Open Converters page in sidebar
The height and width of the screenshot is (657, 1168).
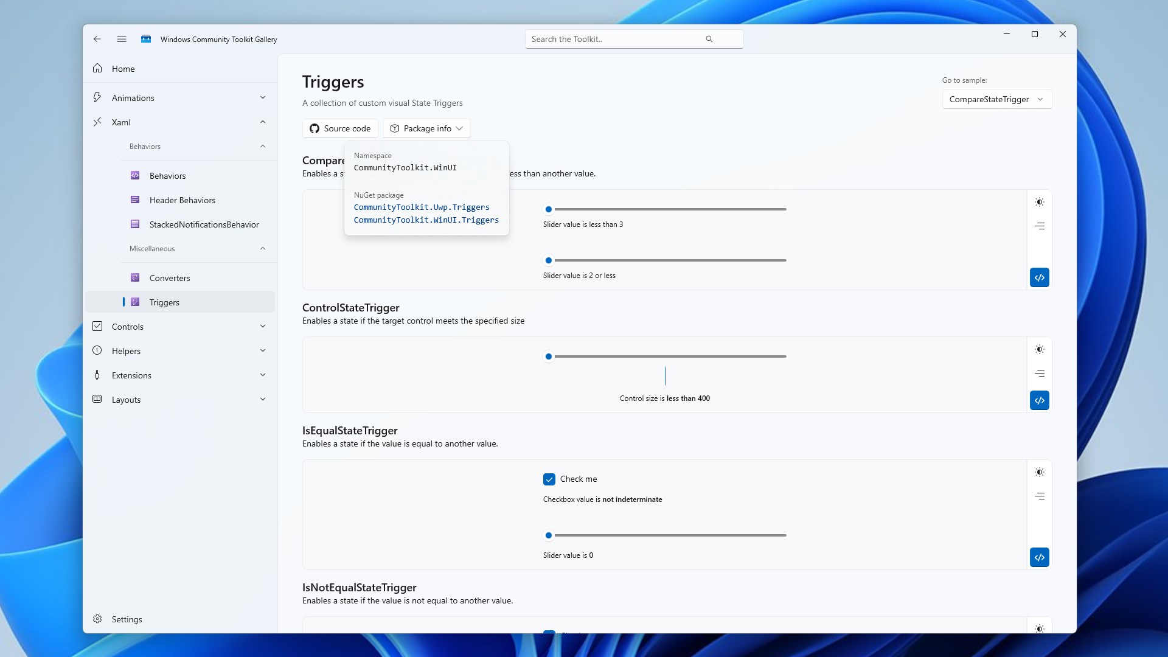(170, 278)
